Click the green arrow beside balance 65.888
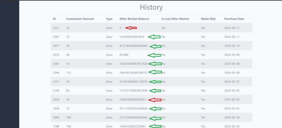 point(154,55)
